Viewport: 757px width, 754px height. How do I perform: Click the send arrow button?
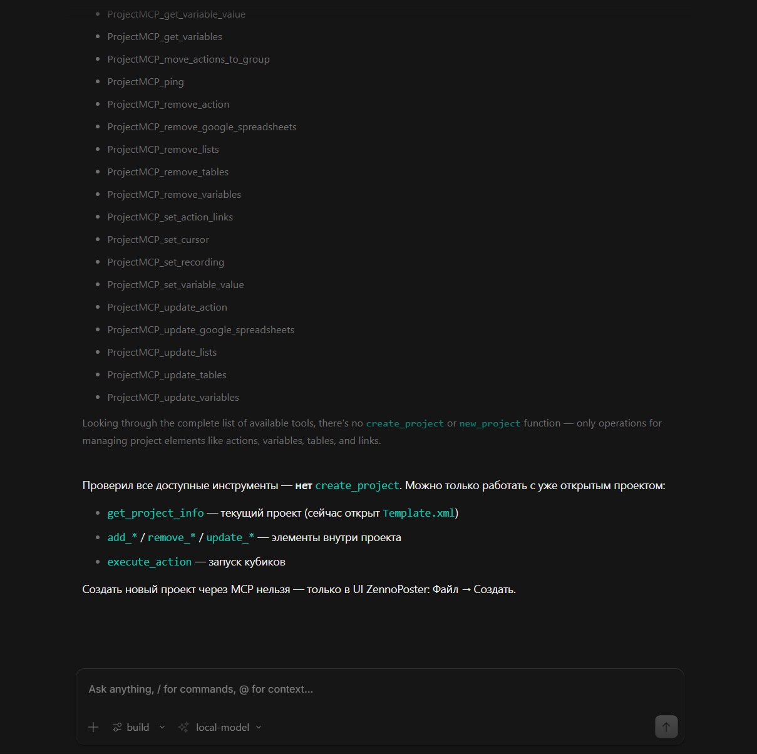pyautogui.click(x=666, y=726)
